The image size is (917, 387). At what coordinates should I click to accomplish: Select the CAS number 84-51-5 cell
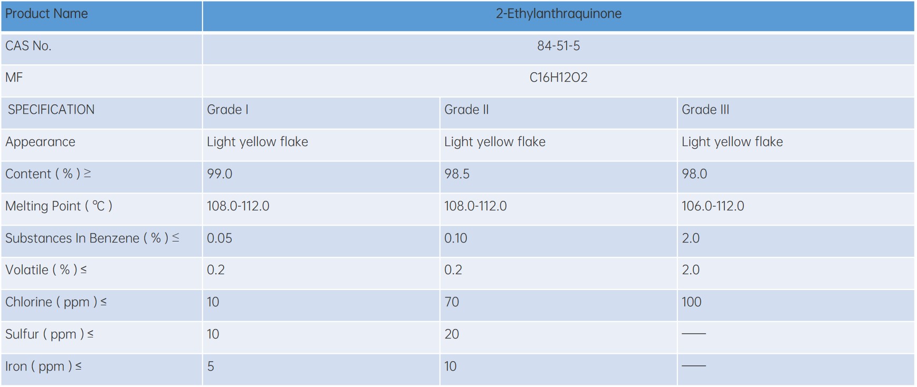tap(558, 46)
